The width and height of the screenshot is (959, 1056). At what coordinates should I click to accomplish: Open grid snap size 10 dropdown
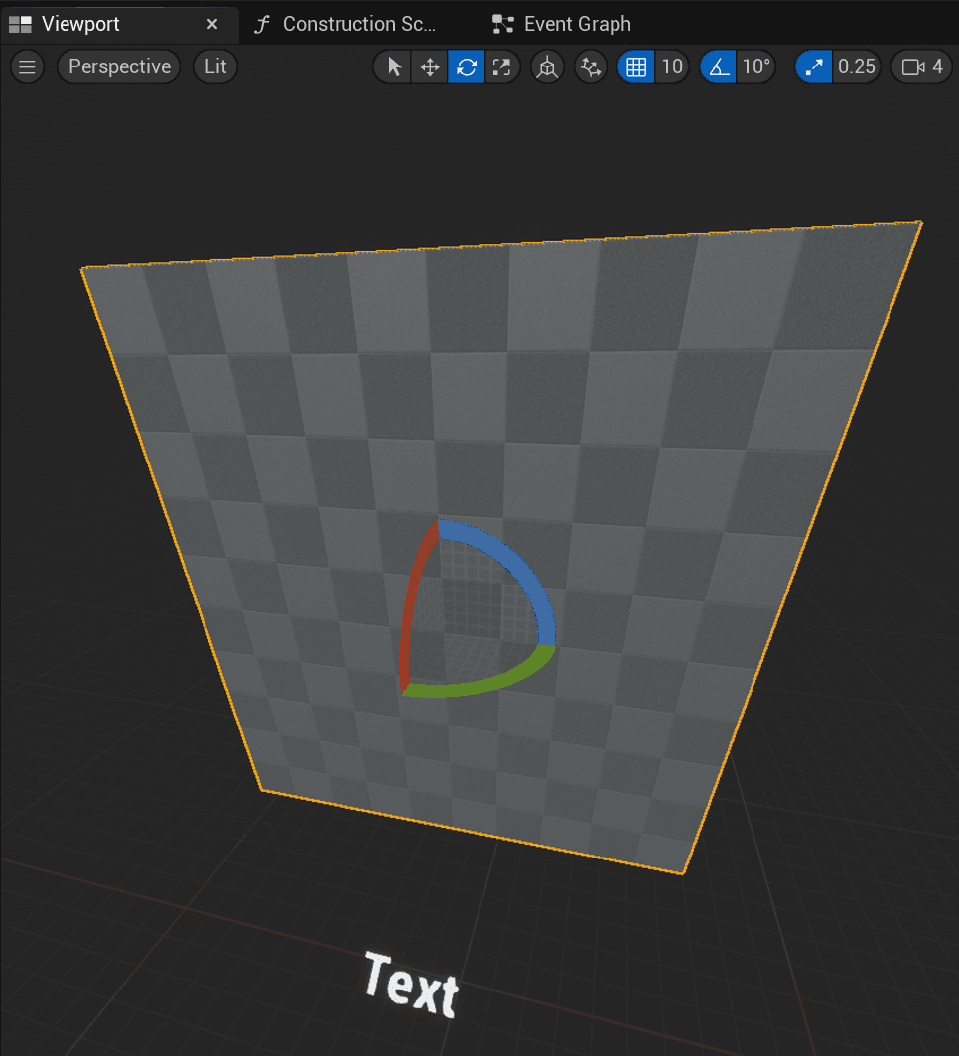click(672, 67)
